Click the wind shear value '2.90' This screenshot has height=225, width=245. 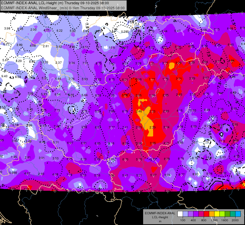(x=34, y=30)
